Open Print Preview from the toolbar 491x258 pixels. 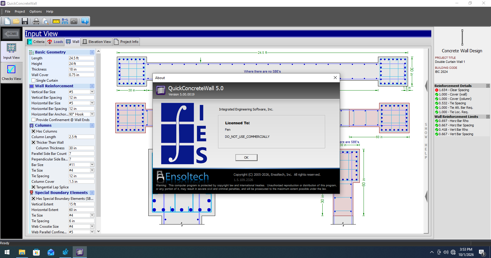tap(45, 21)
